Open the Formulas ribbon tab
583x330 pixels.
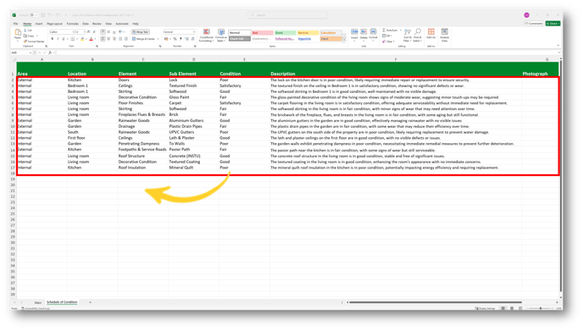pos(73,24)
